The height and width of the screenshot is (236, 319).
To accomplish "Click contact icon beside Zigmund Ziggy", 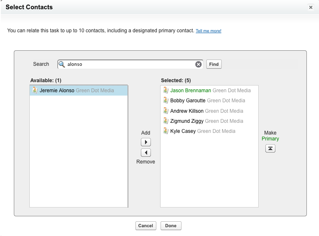I will [166, 121].
